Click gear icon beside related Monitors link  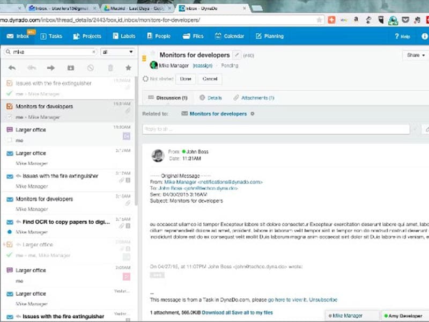[253, 114]
